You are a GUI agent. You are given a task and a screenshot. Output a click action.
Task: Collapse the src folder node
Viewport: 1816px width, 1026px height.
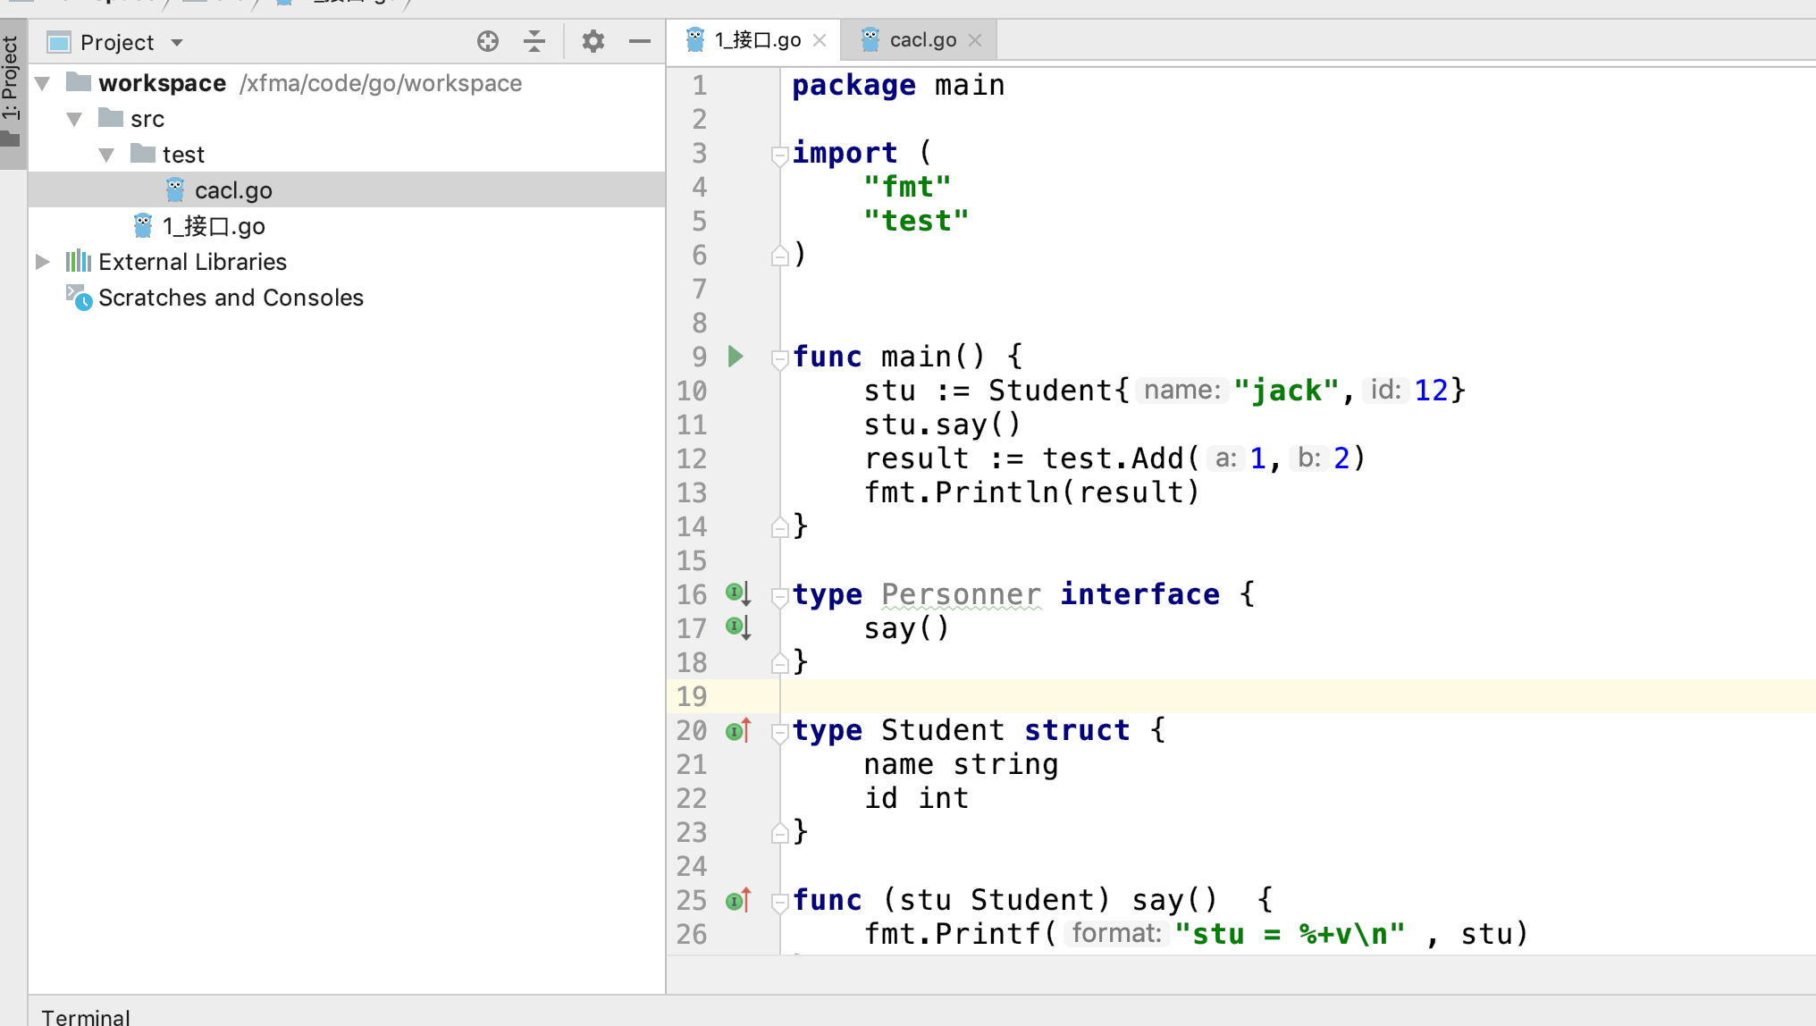[x=75, y=119]
